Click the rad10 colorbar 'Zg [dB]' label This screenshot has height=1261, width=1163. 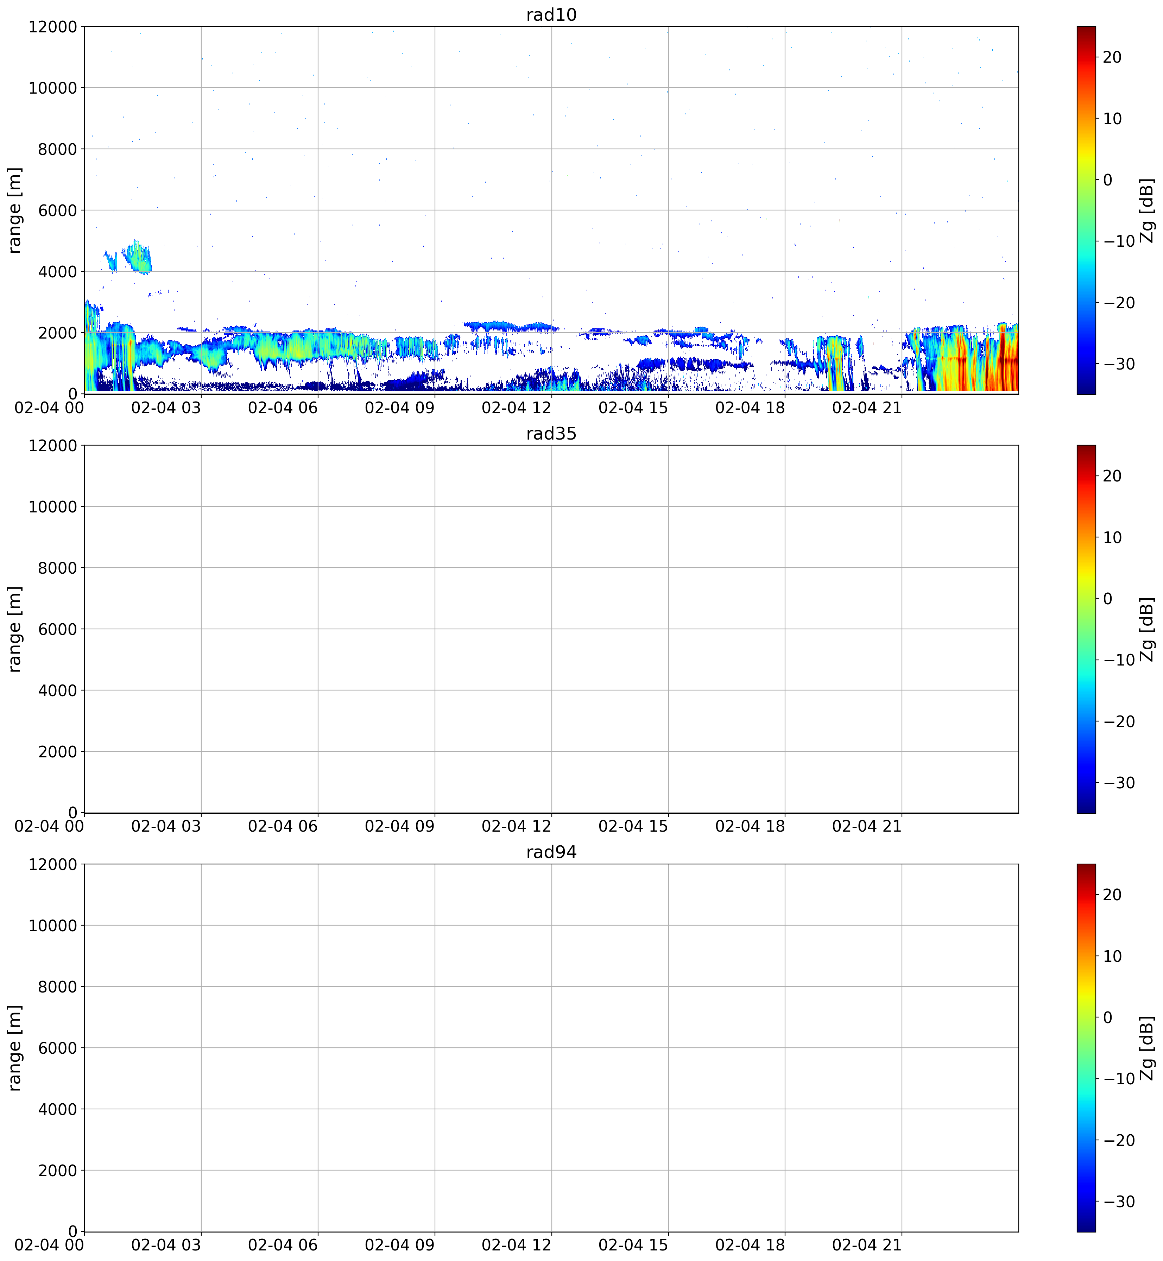point(1147,210)
